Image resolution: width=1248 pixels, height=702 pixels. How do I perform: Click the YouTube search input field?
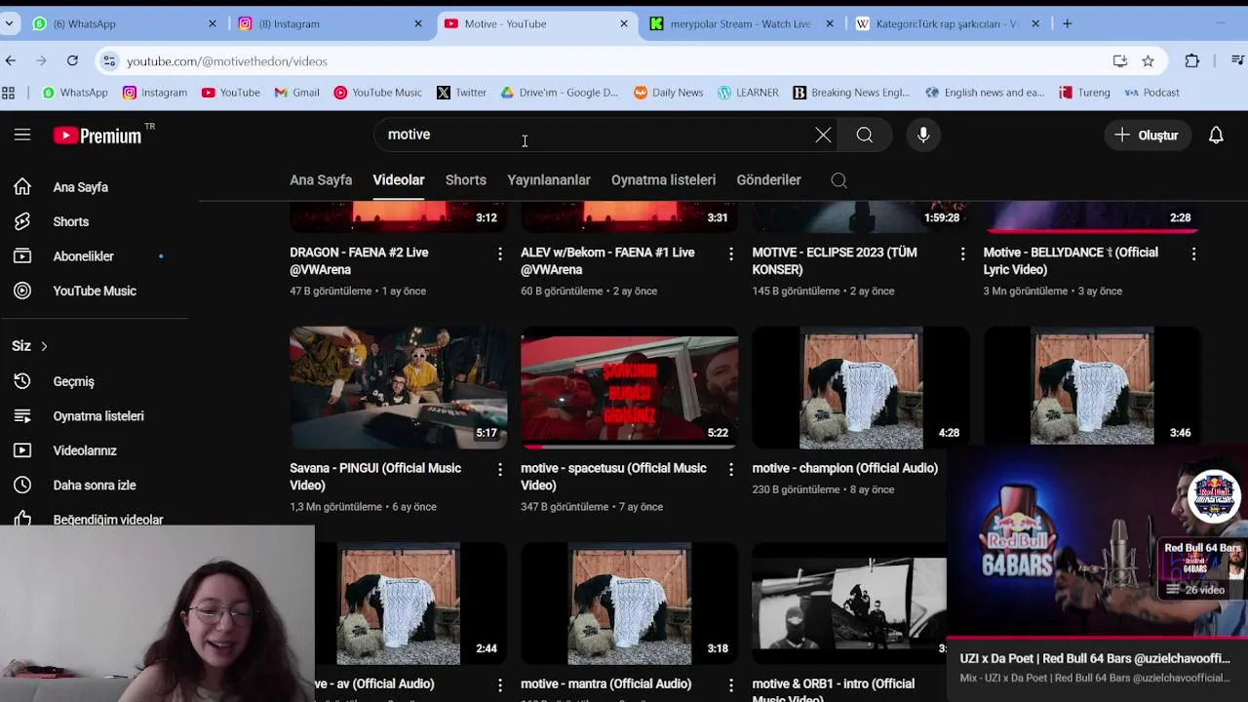(x=595, y=136)
